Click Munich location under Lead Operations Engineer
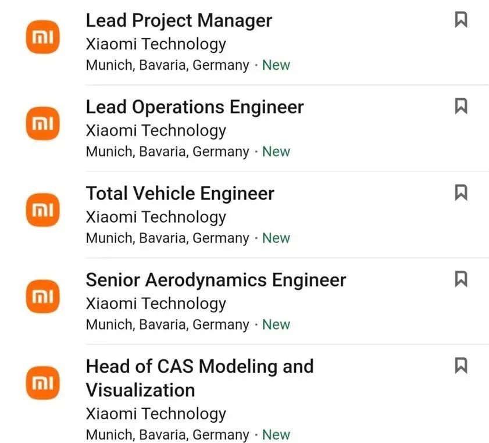The height and width of the screenshot is (443, 489). click(167, 152)
